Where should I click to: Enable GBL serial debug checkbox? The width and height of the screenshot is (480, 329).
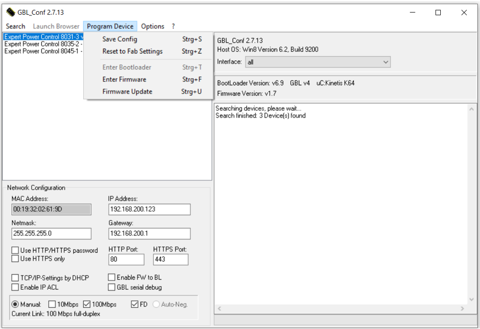coord(112,287)
